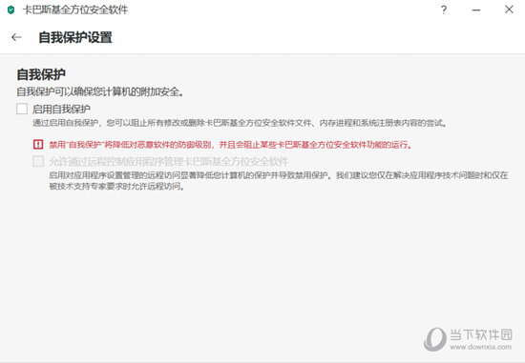Click the 自我保护设置 page title
Viewport: 525px width, 363px height.
click(75, 37)
